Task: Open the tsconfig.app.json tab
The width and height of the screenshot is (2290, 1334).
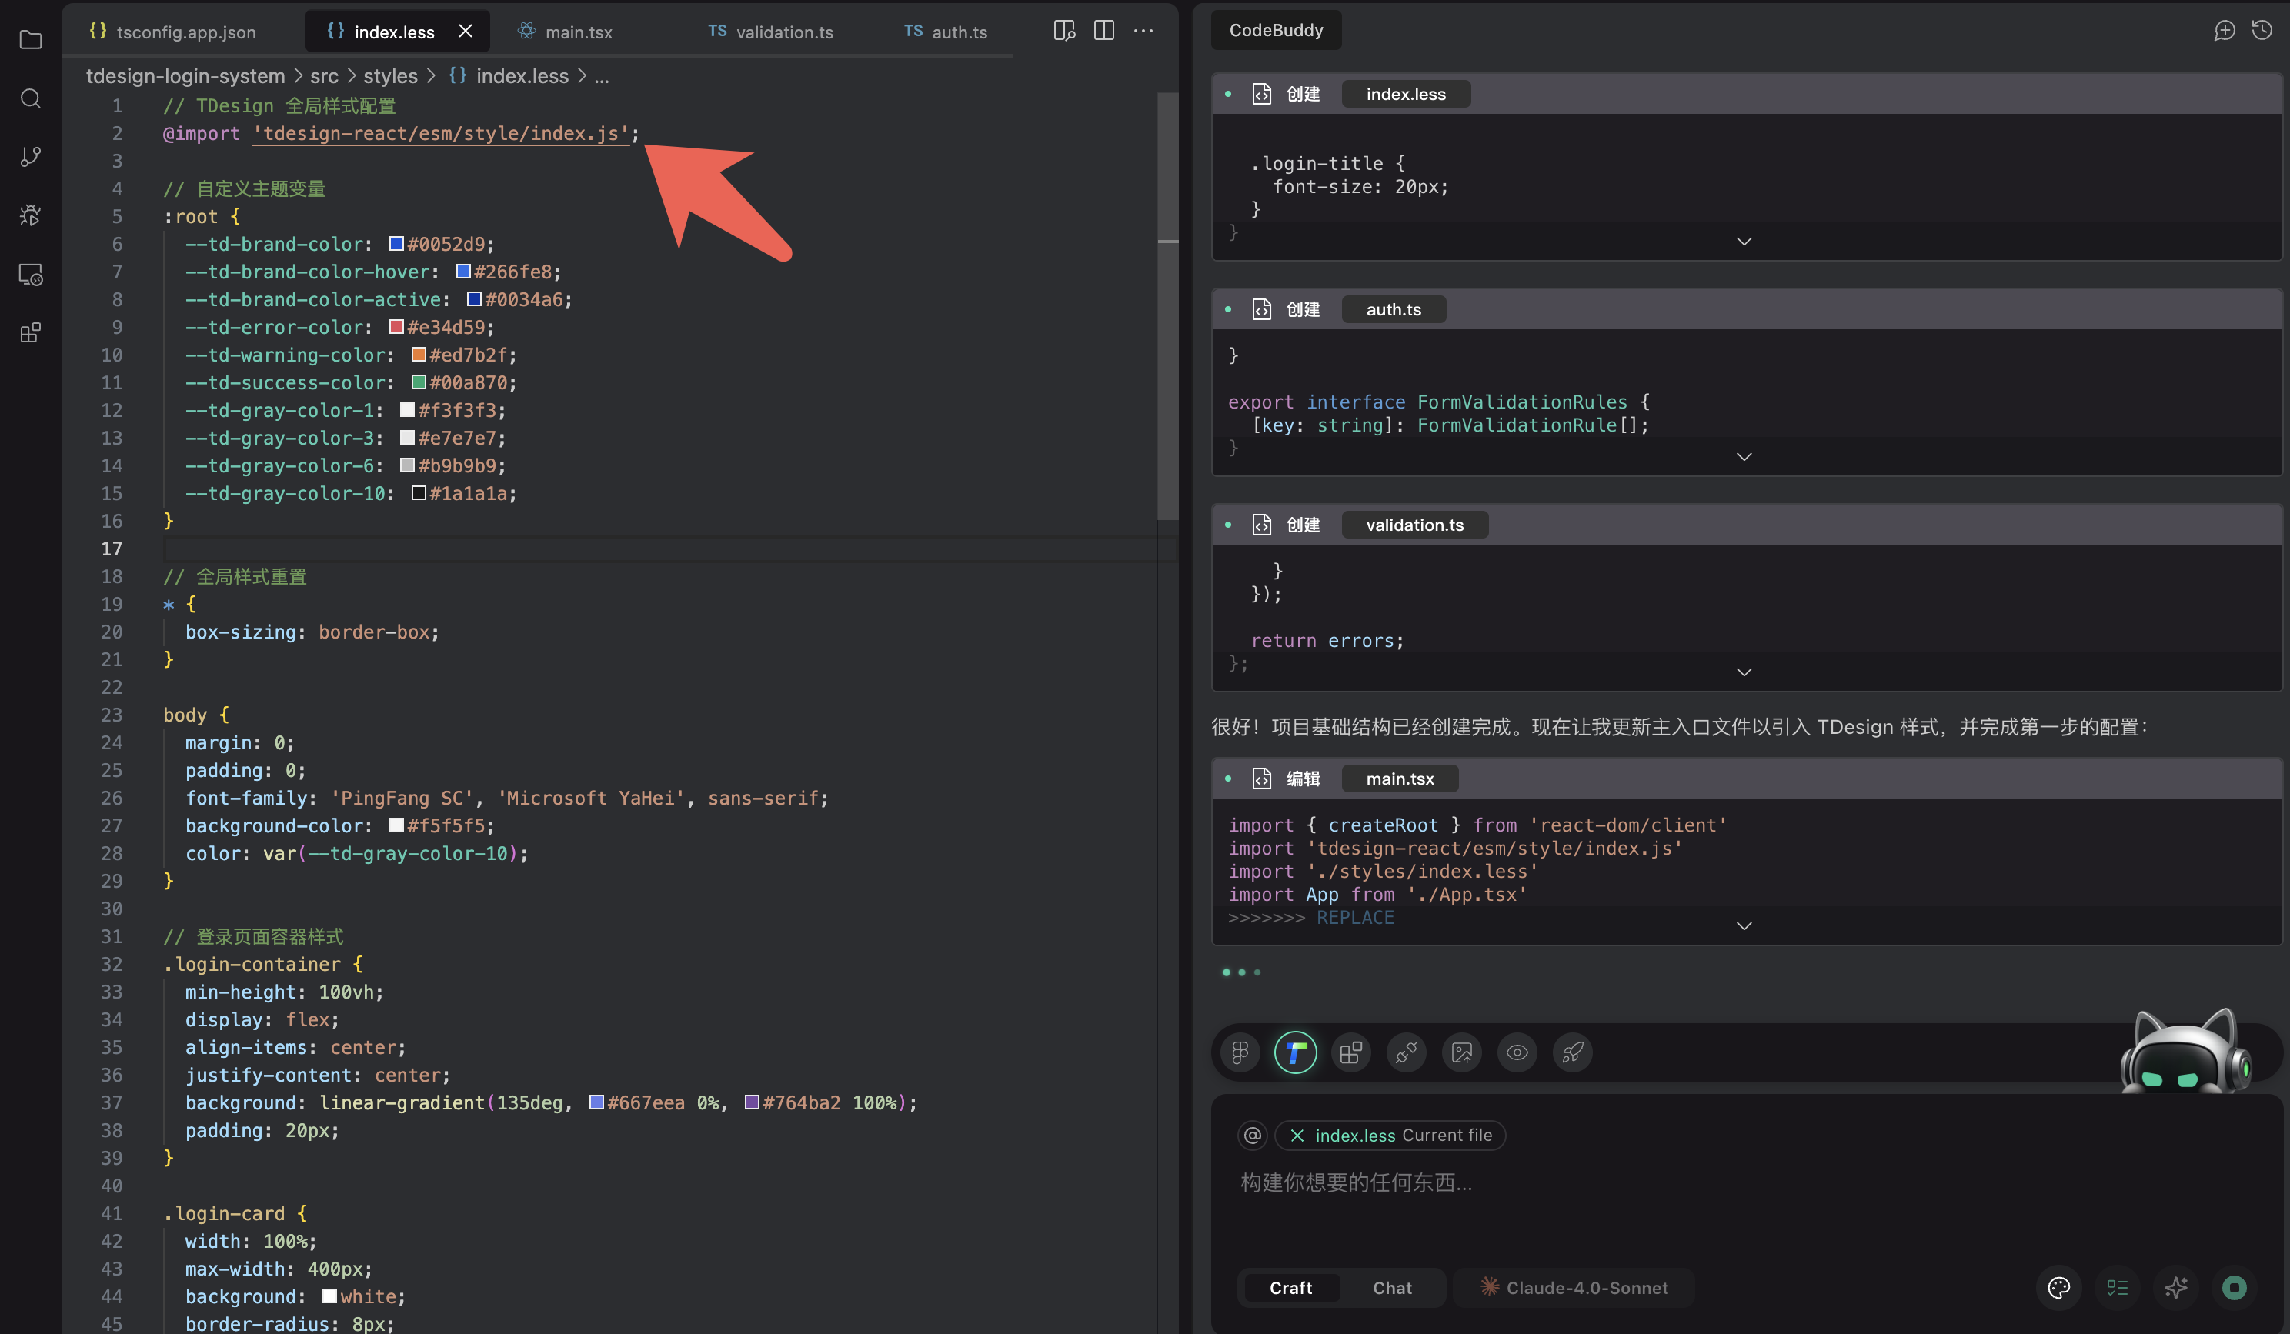Action: coord(185,32)
